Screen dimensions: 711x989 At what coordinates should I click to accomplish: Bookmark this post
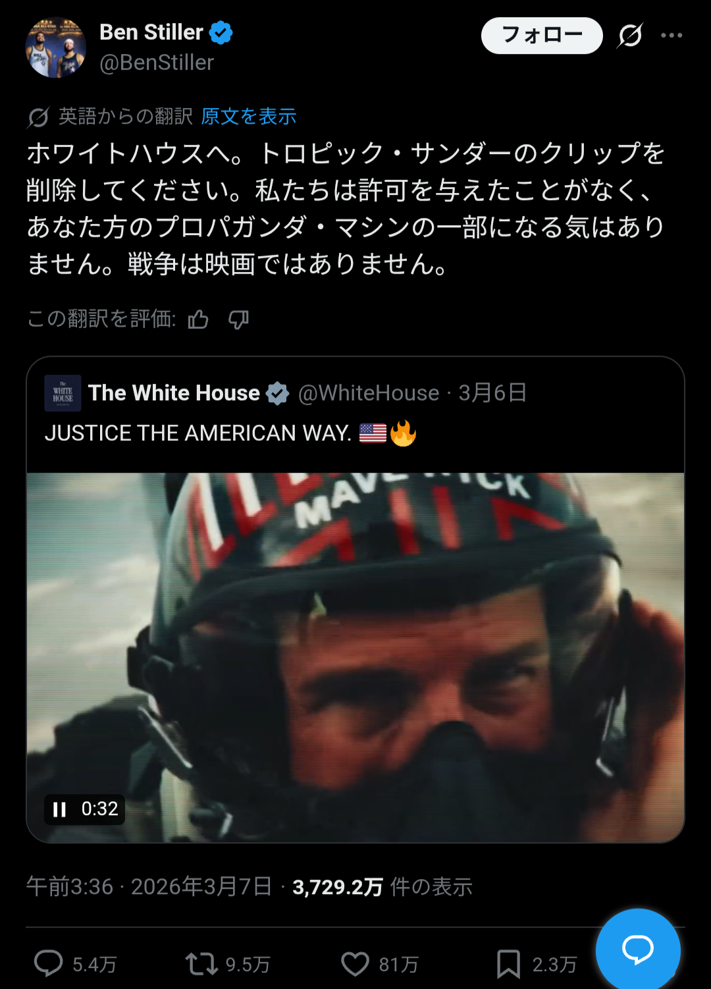click(508, 964)
